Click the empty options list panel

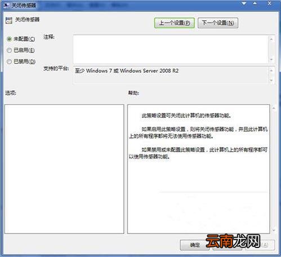click(x=64, y=169)
